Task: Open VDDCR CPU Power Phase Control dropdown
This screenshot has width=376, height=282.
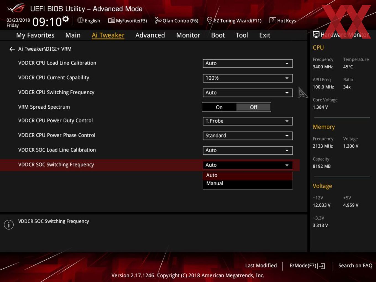Action: tap(248, 136)
